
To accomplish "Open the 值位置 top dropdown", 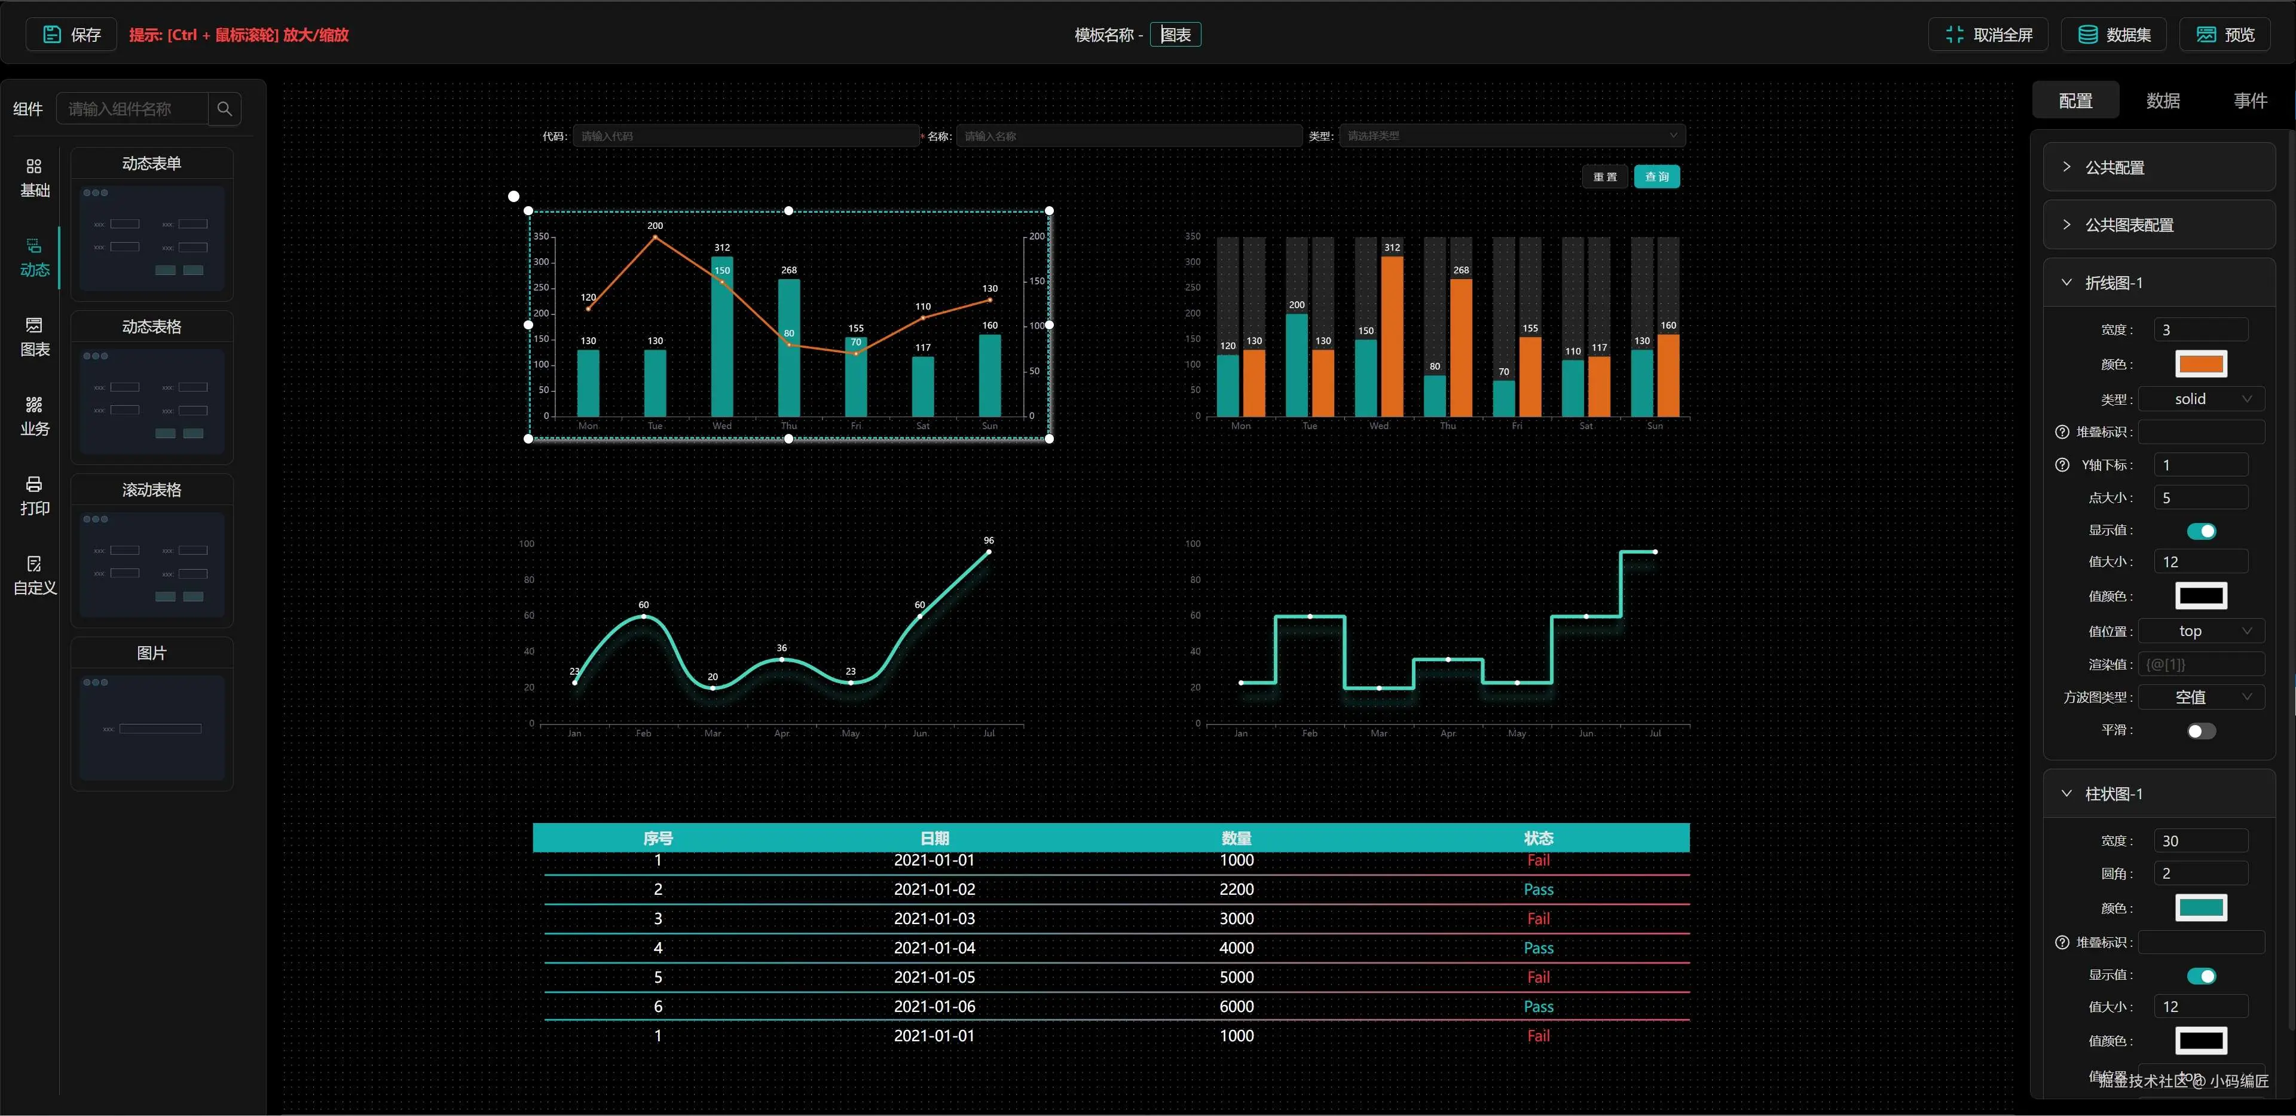I will tap(2200, 631).
